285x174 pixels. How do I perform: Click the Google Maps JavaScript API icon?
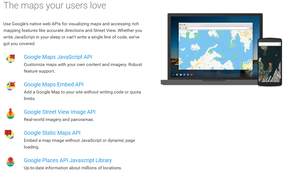pyautogui.click(x=10, y=59)
